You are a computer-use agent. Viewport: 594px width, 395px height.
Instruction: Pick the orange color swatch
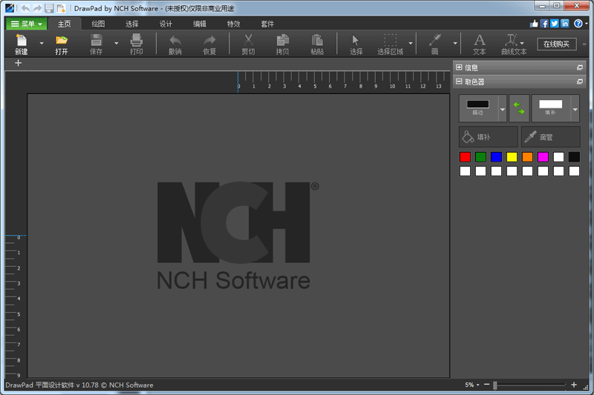[527, 157]
